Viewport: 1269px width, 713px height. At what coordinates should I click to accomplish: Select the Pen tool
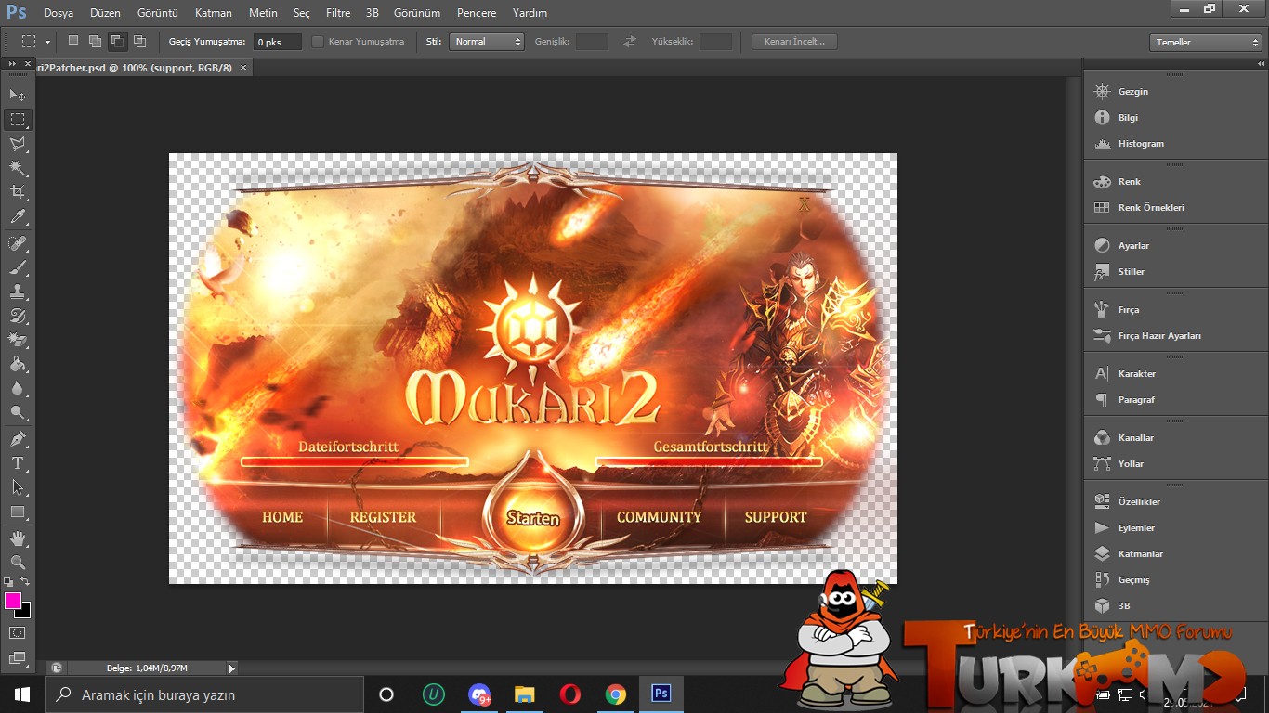point(18,438)
